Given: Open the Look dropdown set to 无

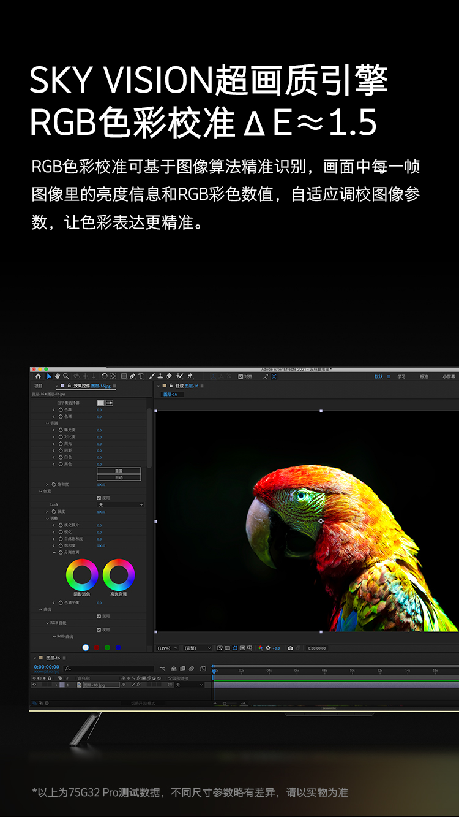Looking at the screenshot, I should (x=121, y=504).
